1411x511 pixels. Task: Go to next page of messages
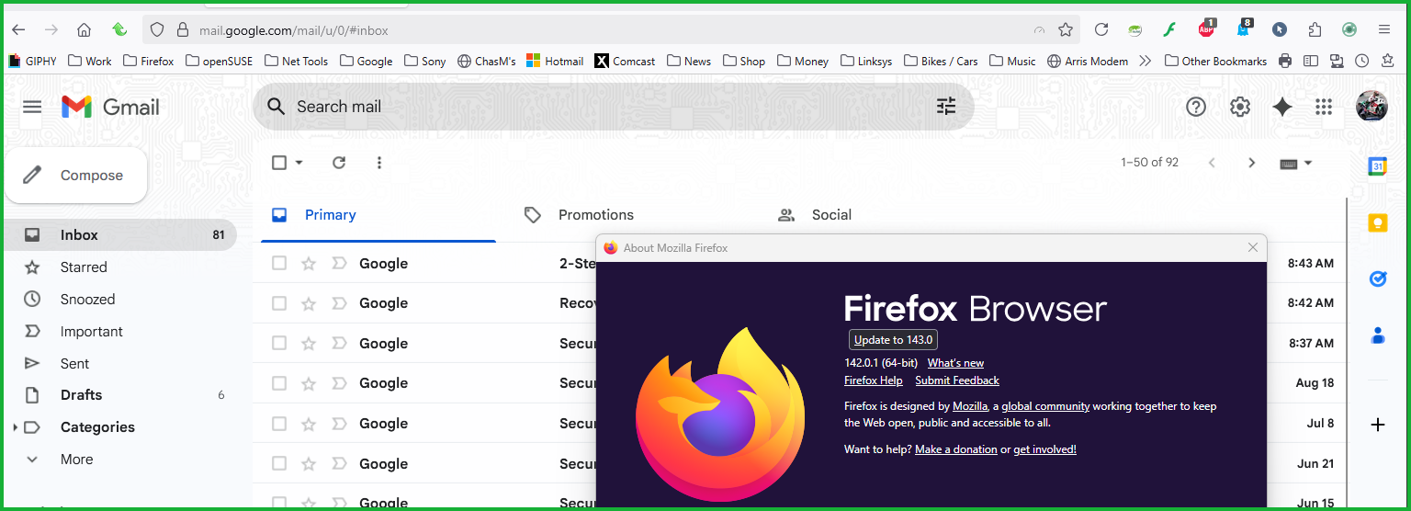[1251, 163]
